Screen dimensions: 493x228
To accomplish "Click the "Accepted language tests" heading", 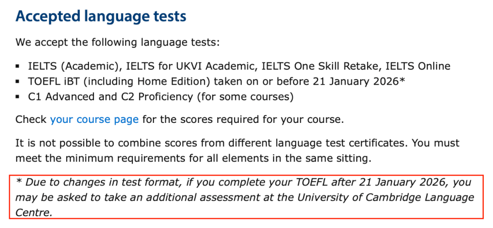I will pyautogui.click(x=101, y=17).
